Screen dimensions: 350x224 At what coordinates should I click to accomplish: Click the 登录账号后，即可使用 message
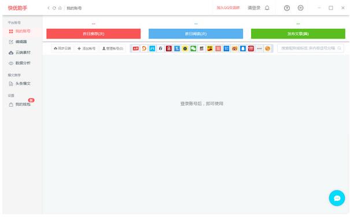[201, 103]
